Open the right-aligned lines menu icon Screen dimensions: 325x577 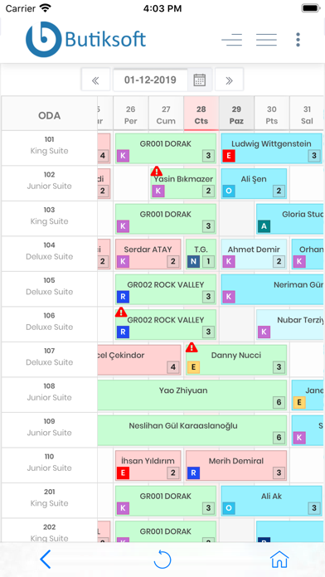(x=232, y=40)
